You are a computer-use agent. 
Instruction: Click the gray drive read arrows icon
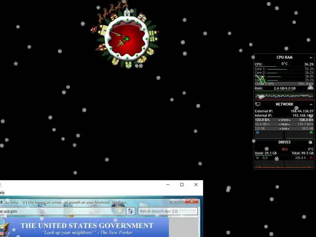pyautogui.click(x=257, y=158)
